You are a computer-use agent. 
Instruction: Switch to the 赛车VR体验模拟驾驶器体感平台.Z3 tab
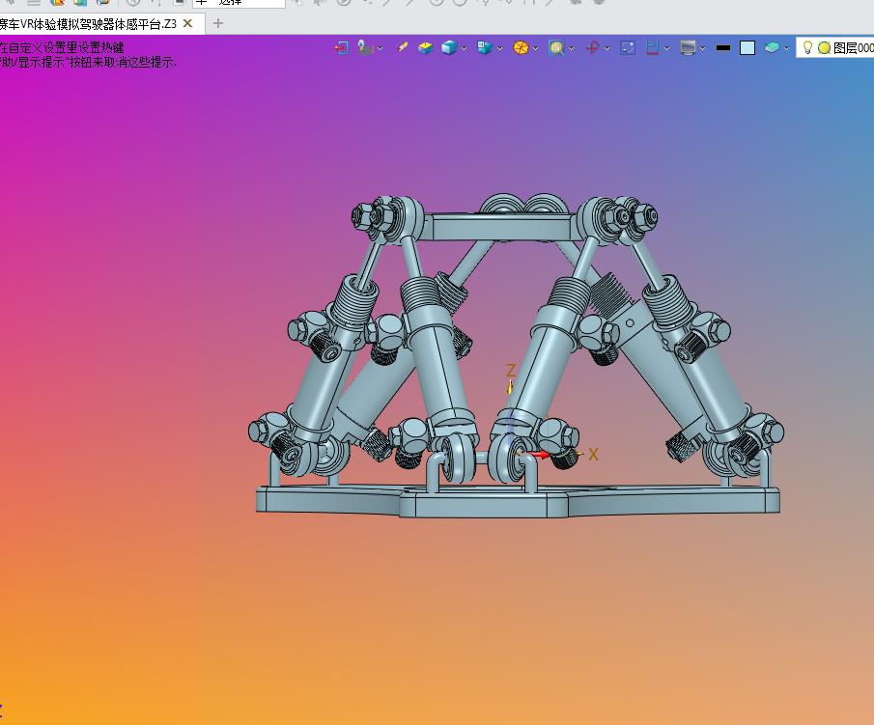(x=87, y=23)
